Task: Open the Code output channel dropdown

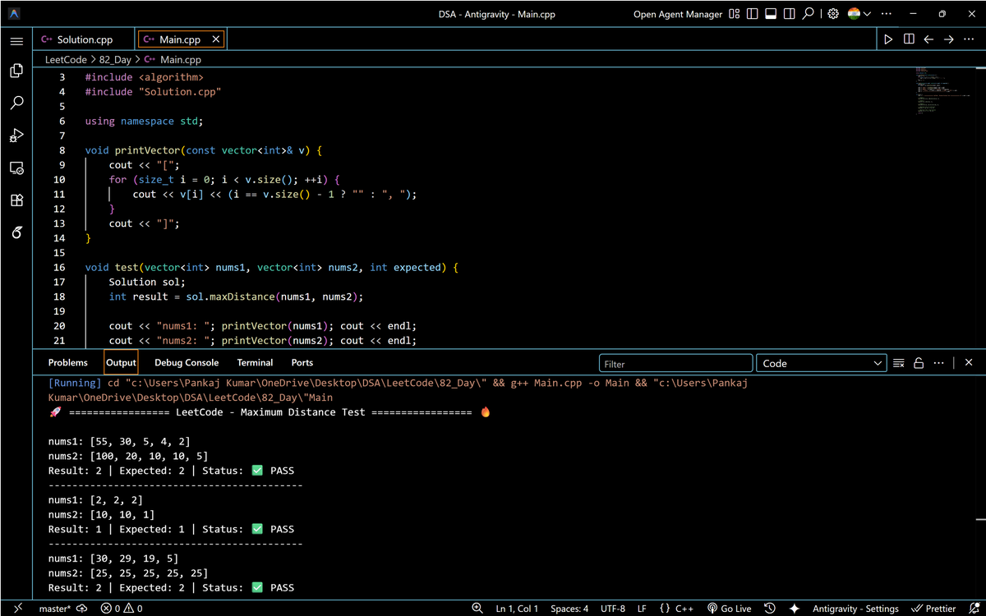Action: coord(822,363)
